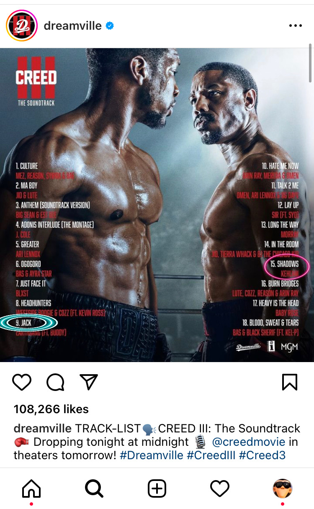The height and width of the screenshot is (509, 314).
Task: Save post with the bookmark icon
Action: pos(290,382)
